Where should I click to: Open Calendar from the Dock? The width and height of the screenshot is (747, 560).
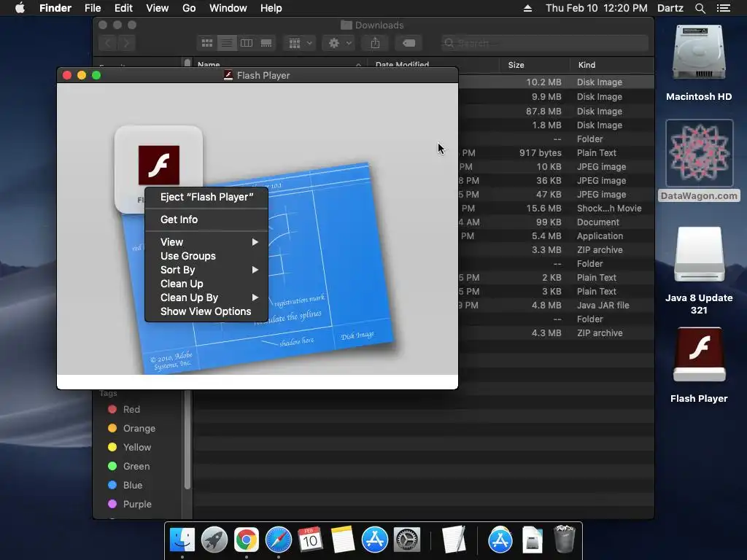310,540
